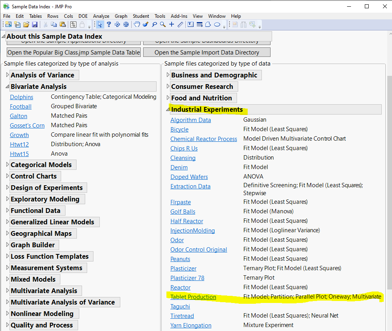Collapse the Industrial Experiments section
The height and width of the screenshot is (331, 392).
tap(168, 109)
